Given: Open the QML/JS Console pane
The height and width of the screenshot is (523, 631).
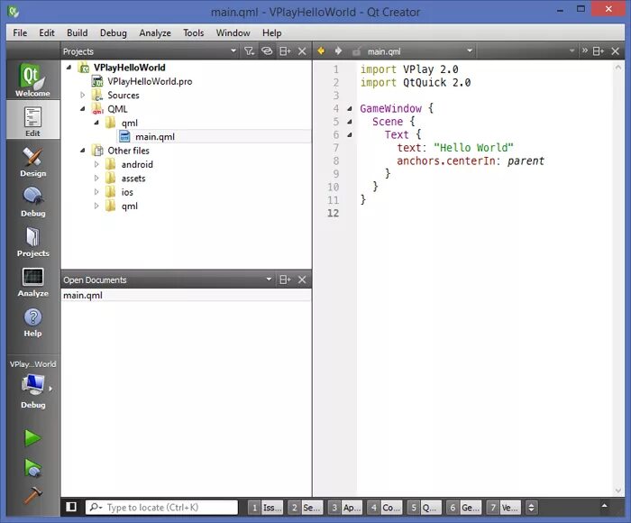Looking at the screenshot, I should pyautogui.click(x=425, y=508).
